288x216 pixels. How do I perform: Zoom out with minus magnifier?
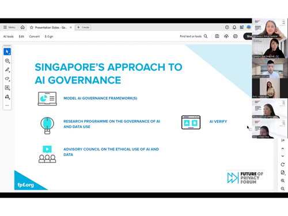point(283,189)
